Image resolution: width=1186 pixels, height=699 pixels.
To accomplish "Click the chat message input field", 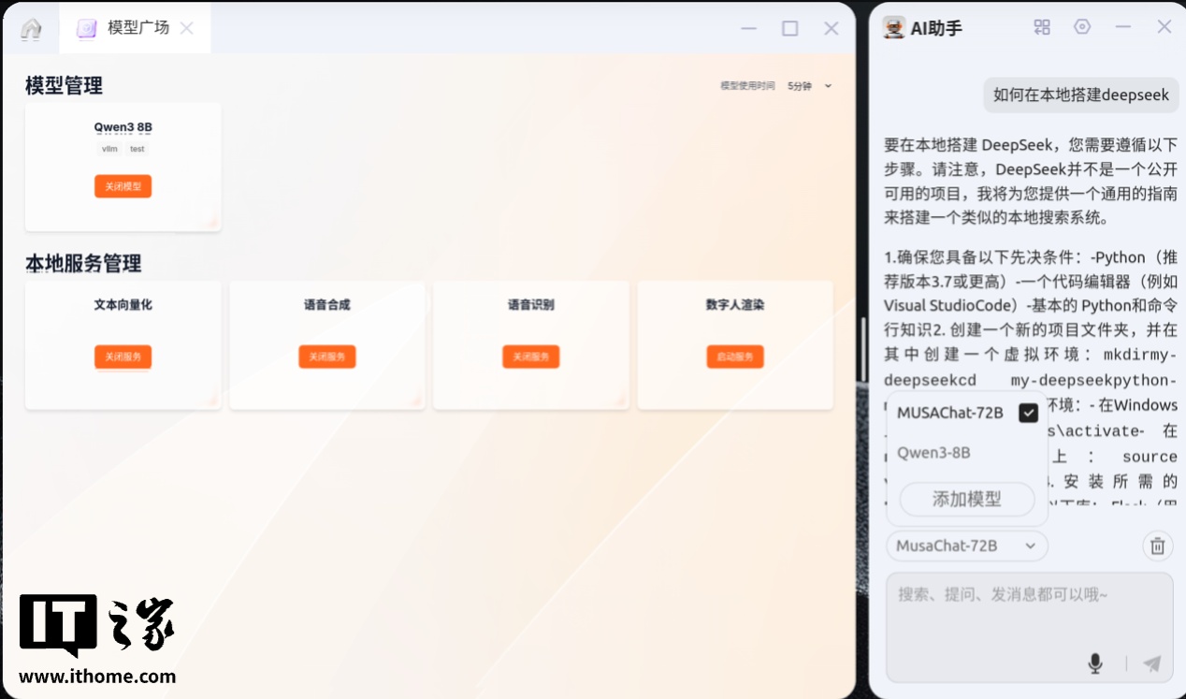I will click(x=1029, y=608).
